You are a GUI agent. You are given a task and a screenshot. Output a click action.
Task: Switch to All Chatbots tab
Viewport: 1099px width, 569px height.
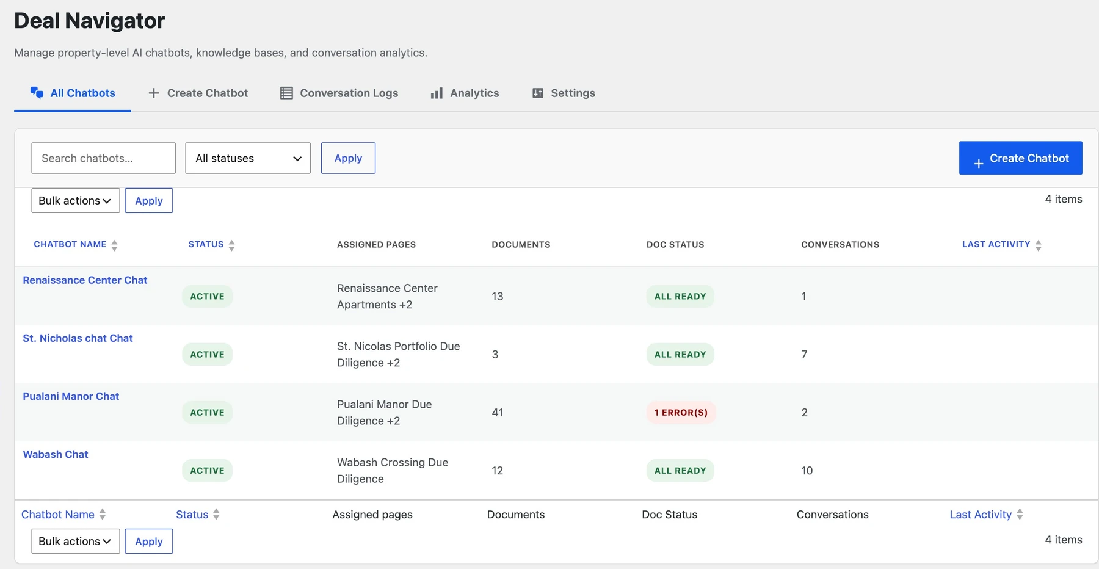pos(73,93)
